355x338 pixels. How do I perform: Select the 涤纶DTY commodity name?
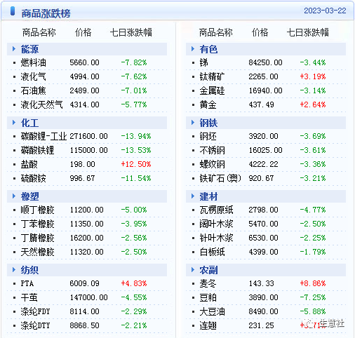click(x=35, y=325)
